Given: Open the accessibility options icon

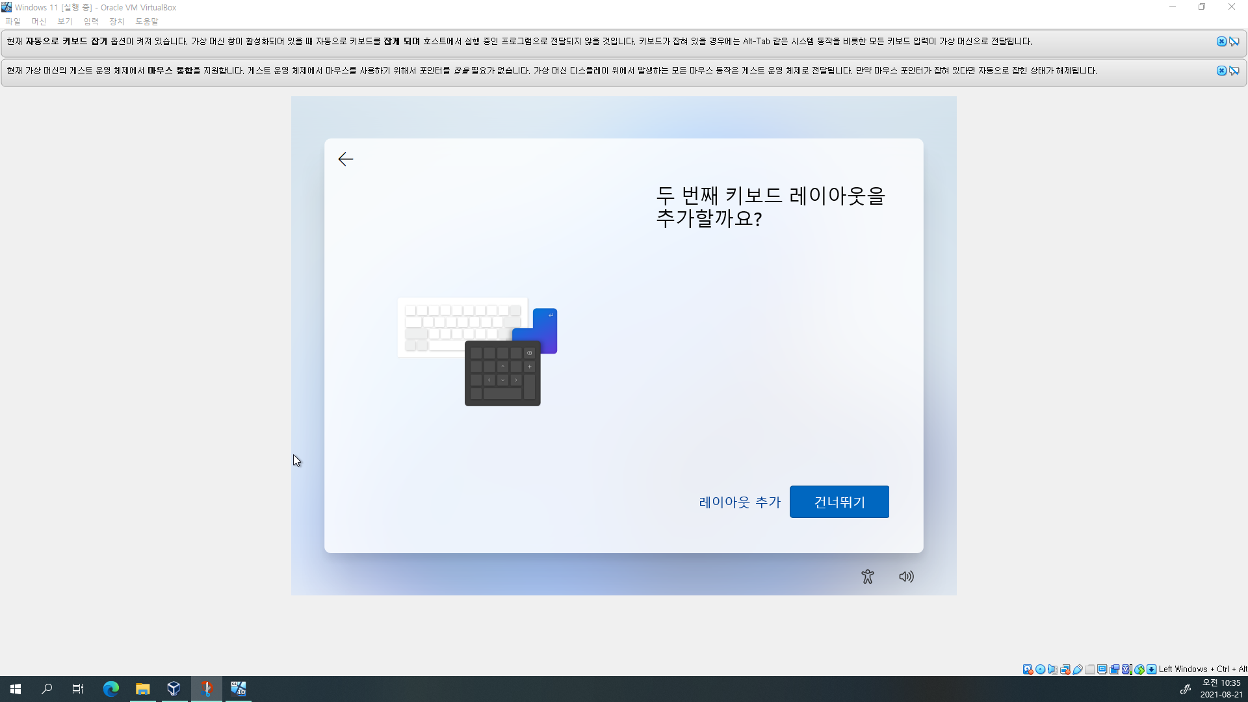Looking at the screenshot, I should tap(867, 577).
